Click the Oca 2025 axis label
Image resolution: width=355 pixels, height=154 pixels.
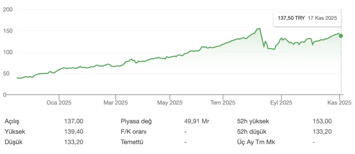59,102
